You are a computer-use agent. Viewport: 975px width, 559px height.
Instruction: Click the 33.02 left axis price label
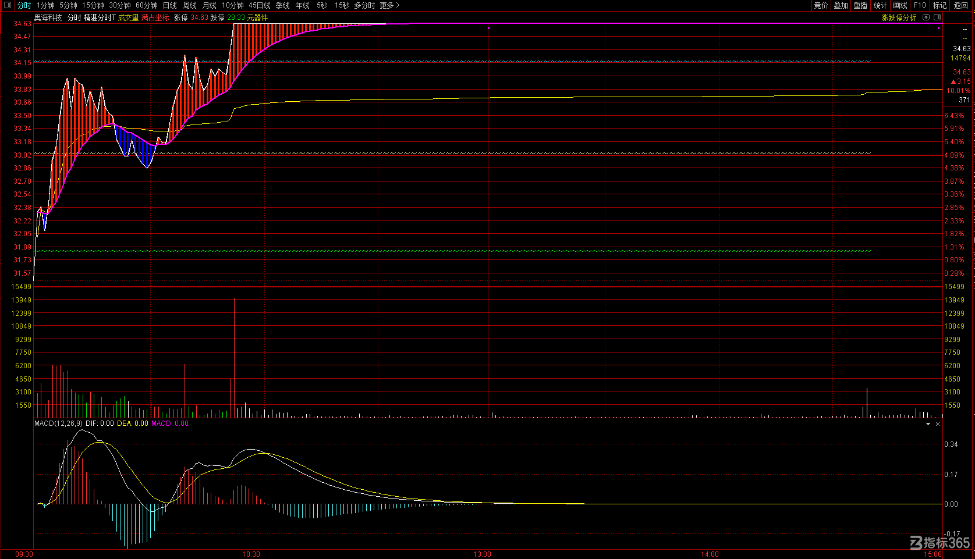coord(23,155)
